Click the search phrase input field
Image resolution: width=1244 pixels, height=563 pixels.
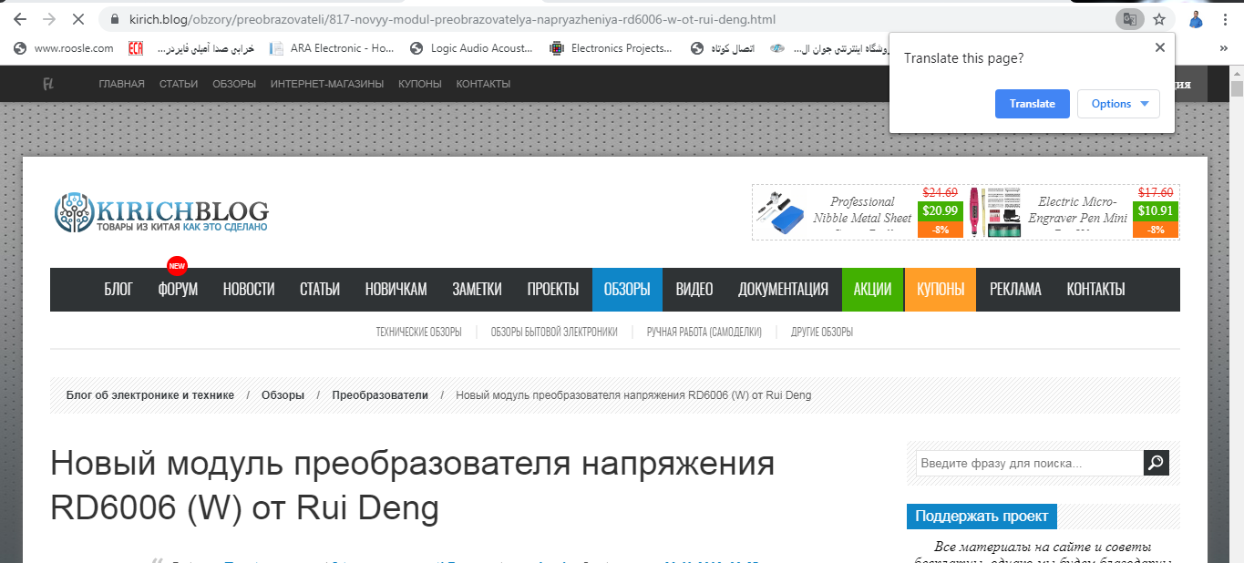[1030, 463]
